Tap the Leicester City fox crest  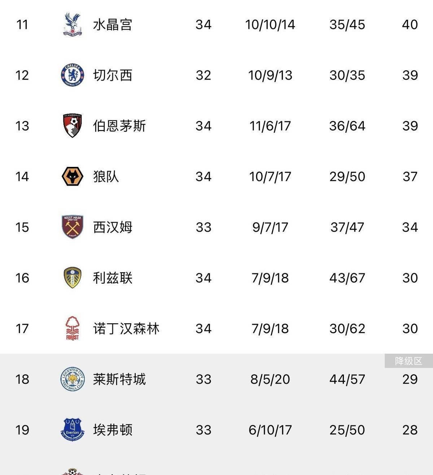[73, 379]
